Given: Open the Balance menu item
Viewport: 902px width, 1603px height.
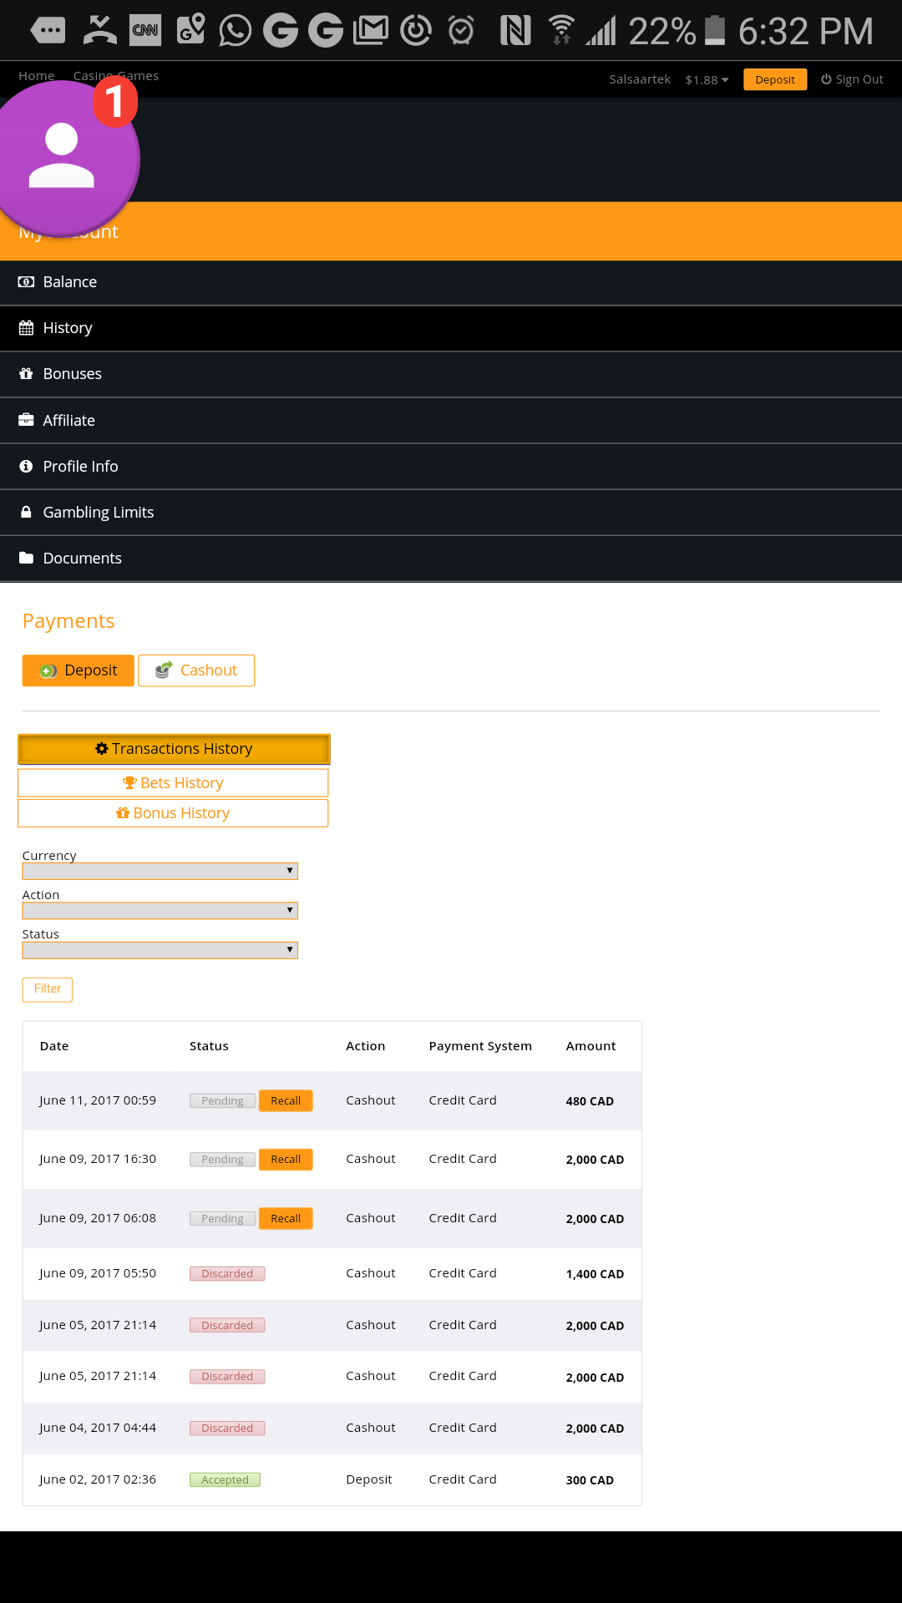Looking at the screenshot, I should tap(451, 282).
